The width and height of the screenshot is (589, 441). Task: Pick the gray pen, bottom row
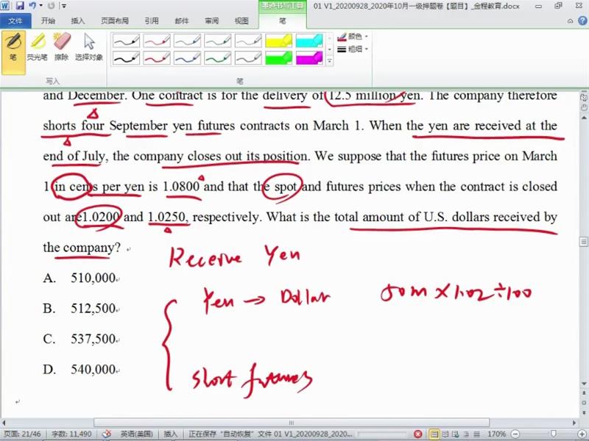(248, 58)
